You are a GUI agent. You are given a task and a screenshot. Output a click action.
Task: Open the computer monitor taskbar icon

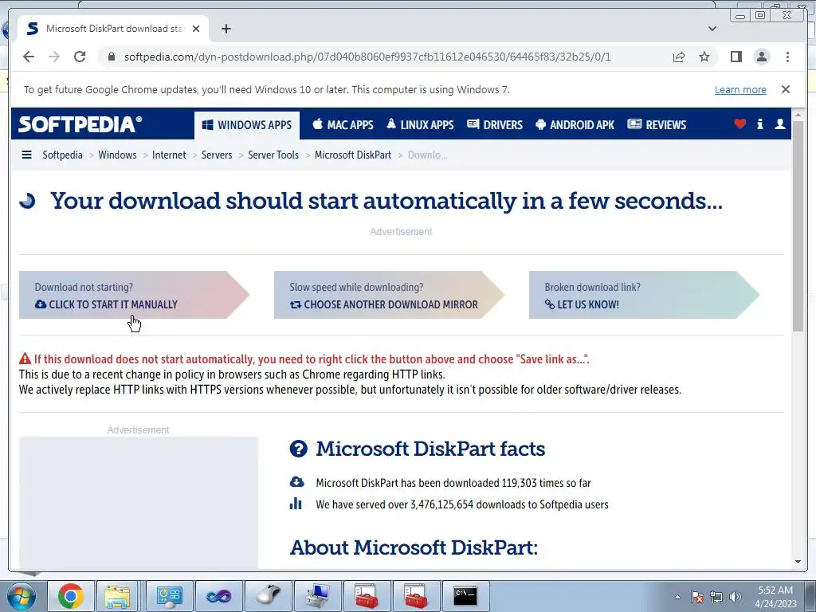pos(317,596)
